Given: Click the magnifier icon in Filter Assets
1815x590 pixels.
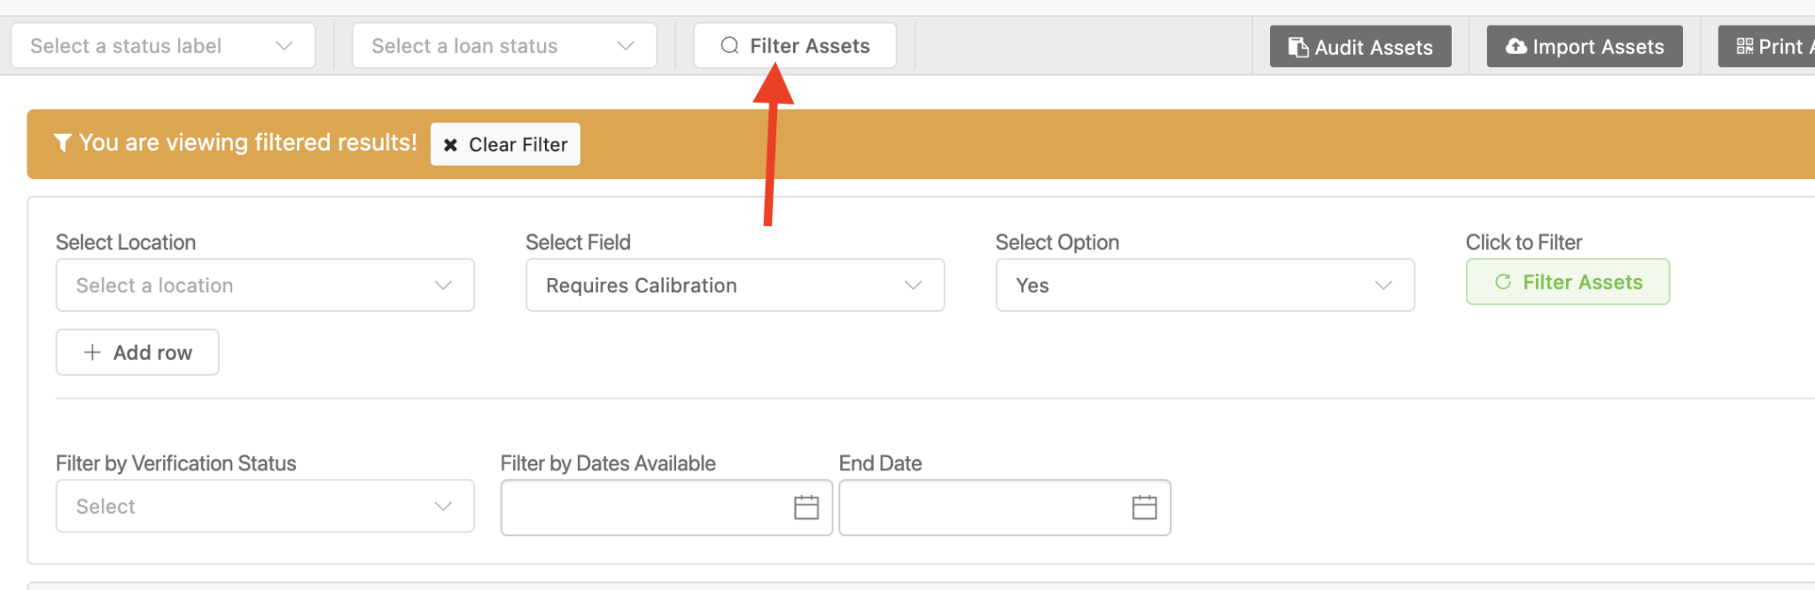Looking at the screenshot, I should (x=729, y=46).
